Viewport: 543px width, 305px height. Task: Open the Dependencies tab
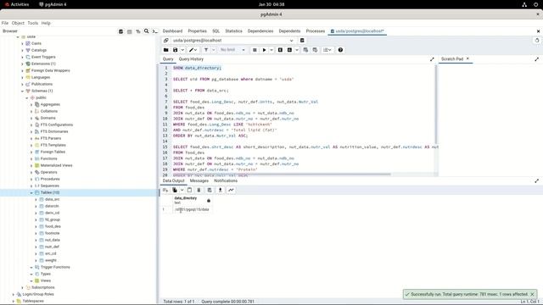[260, 31]
